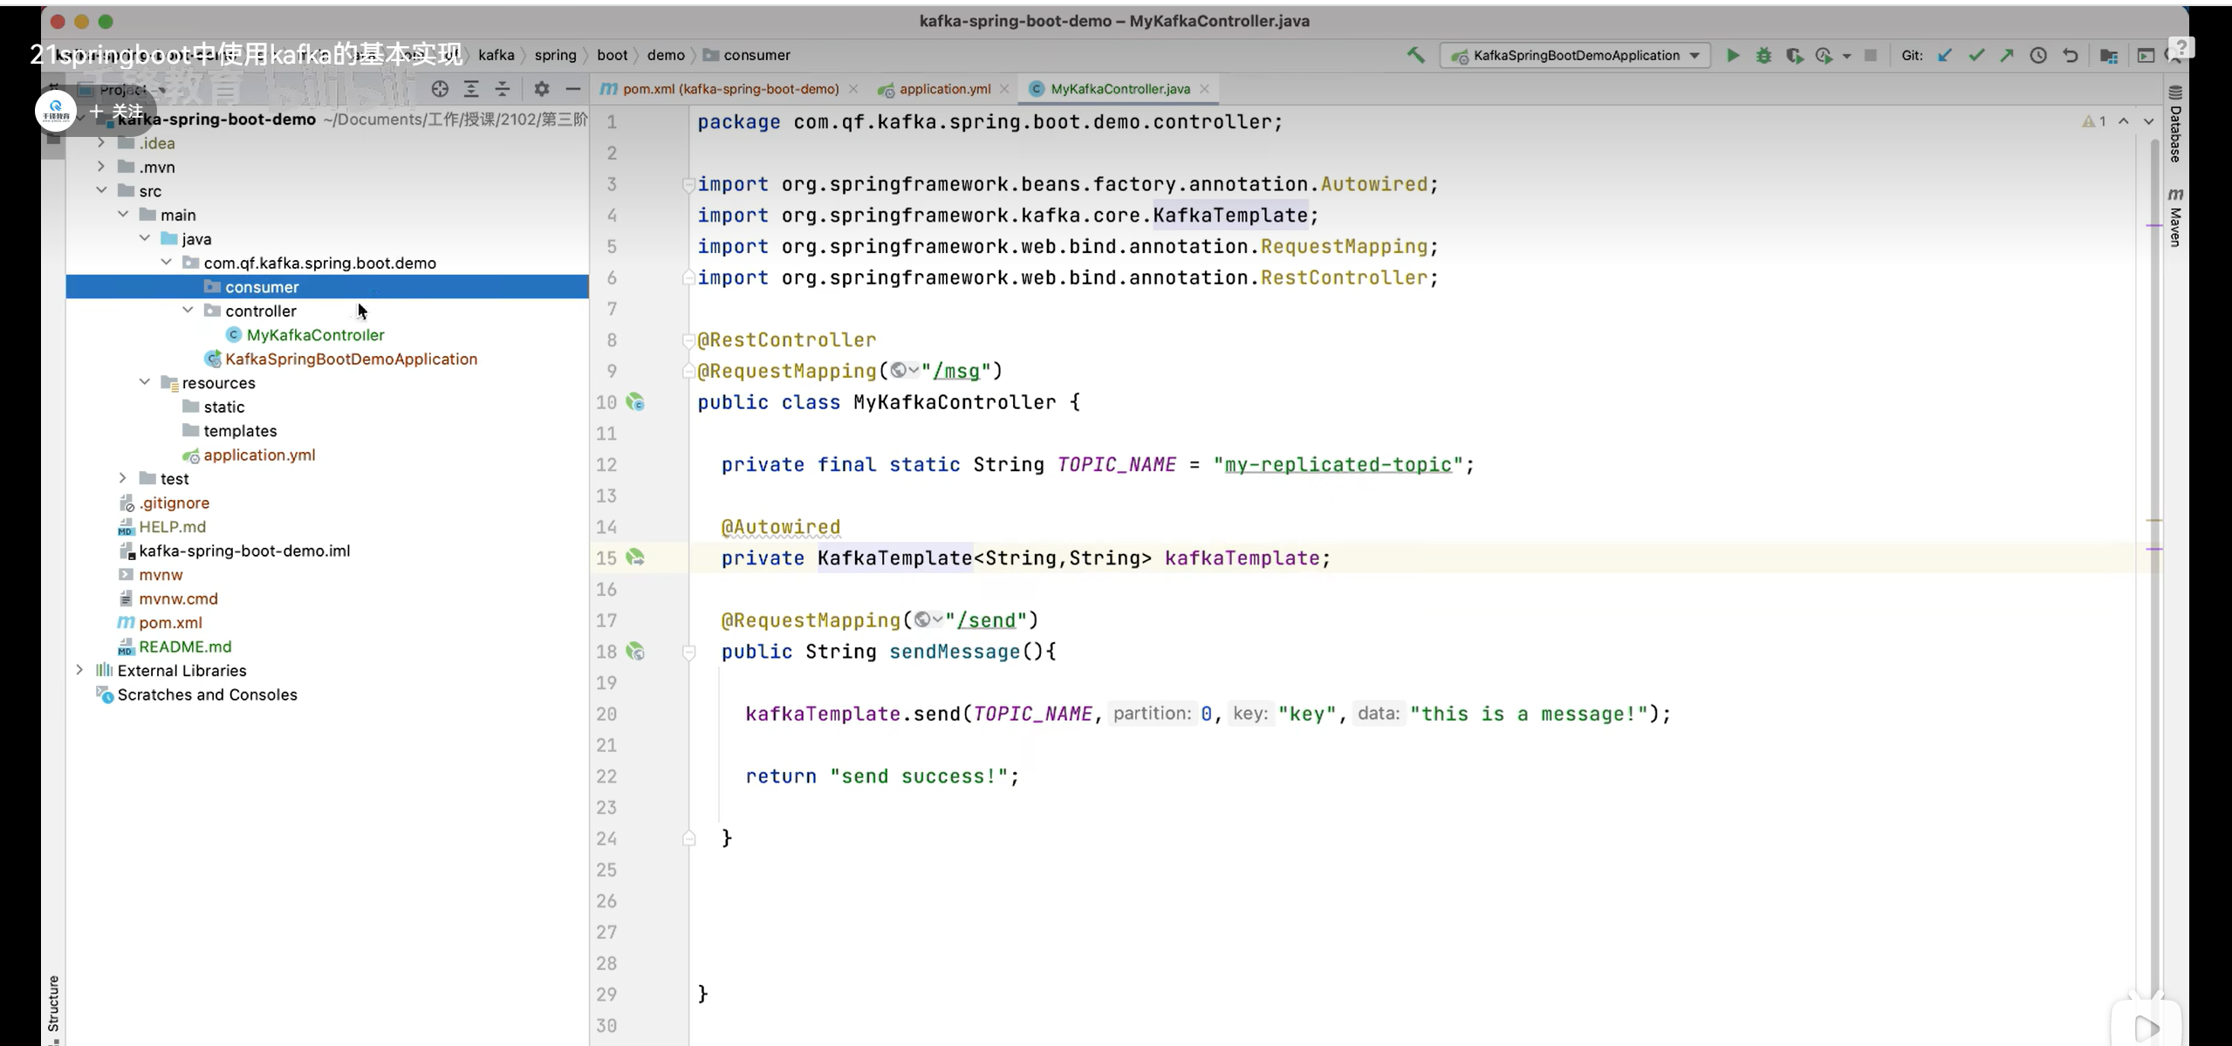Click locate file crosshair icon in Project panel
The width and height of the screenshot is (2232, 1046).
(x=440, y=89)
